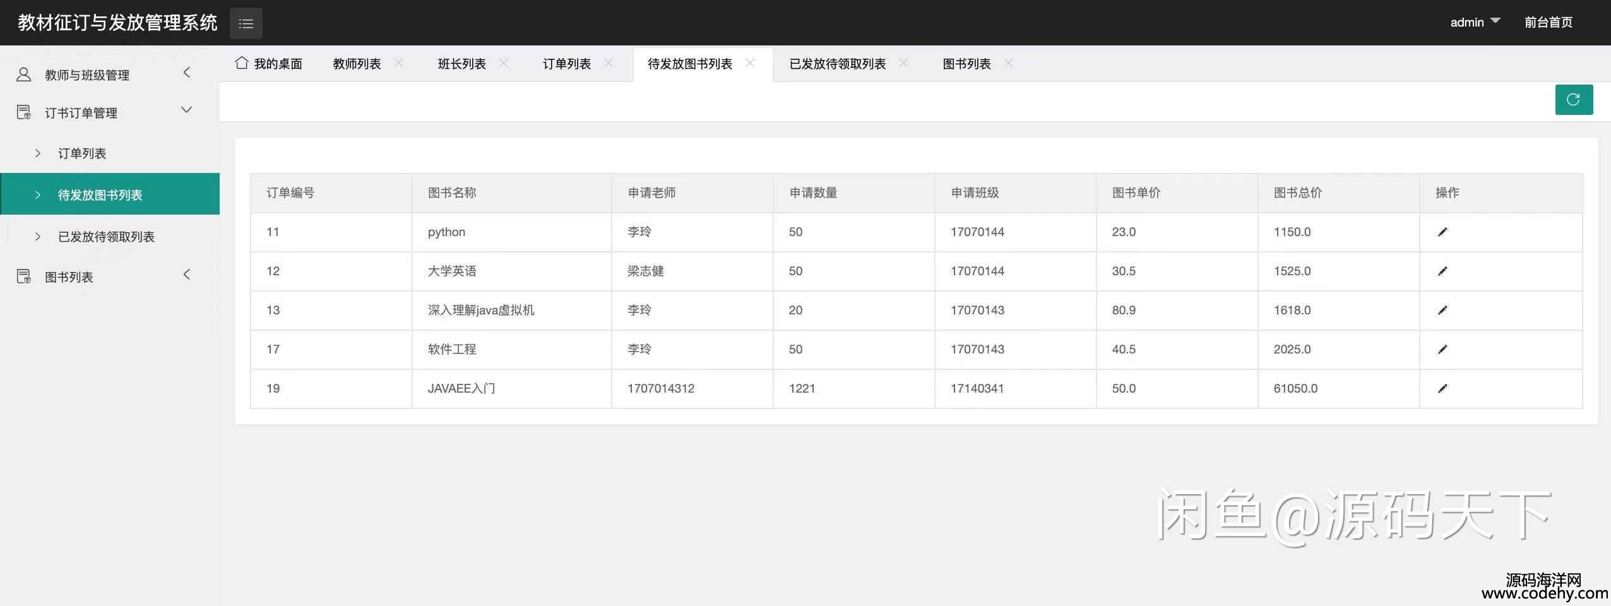Screen dimensions: 1611x606
Task: Edit order 13 pencil icon
Action: pos(1442,311)
